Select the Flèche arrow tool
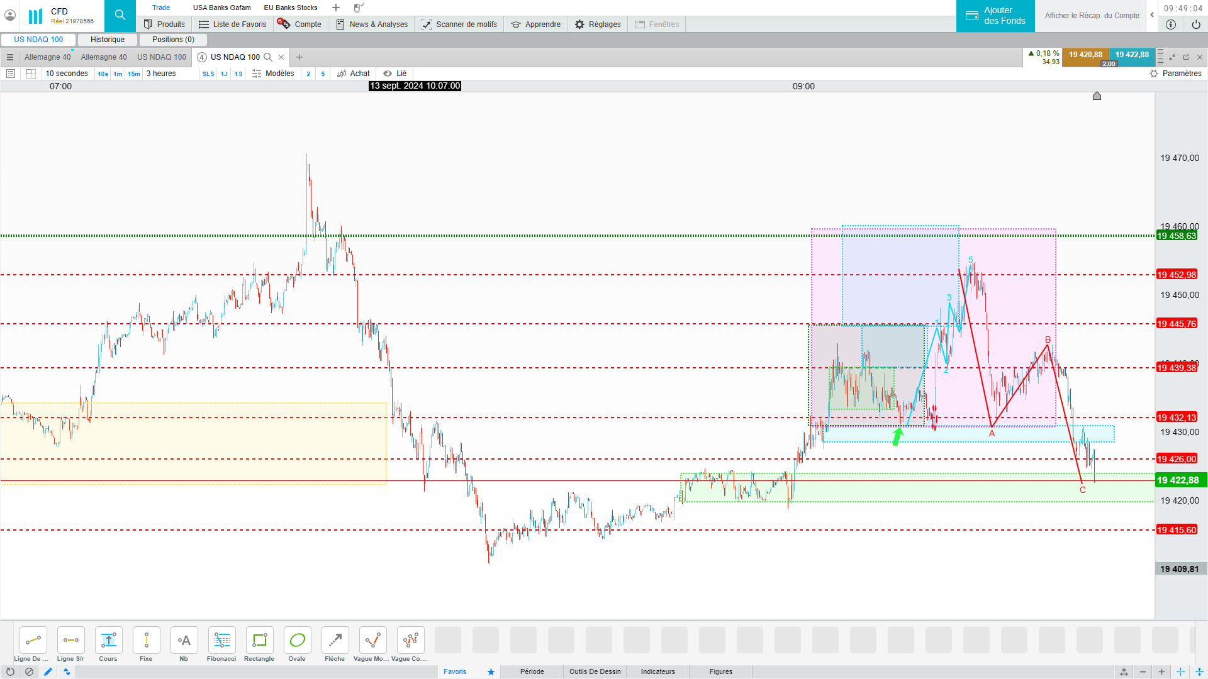1208x679 pixels. click(x=335, y=641)
